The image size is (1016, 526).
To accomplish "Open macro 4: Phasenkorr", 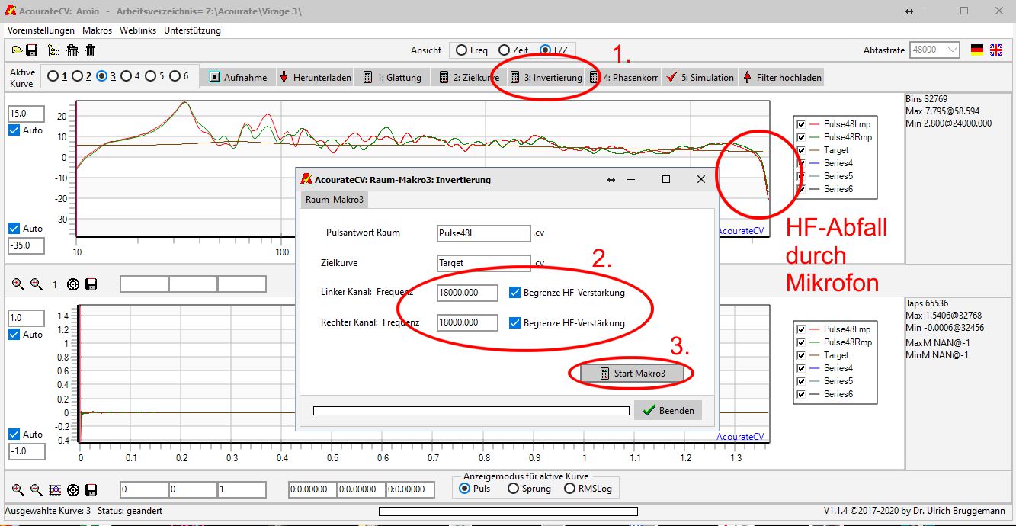I will click(623, 77).
